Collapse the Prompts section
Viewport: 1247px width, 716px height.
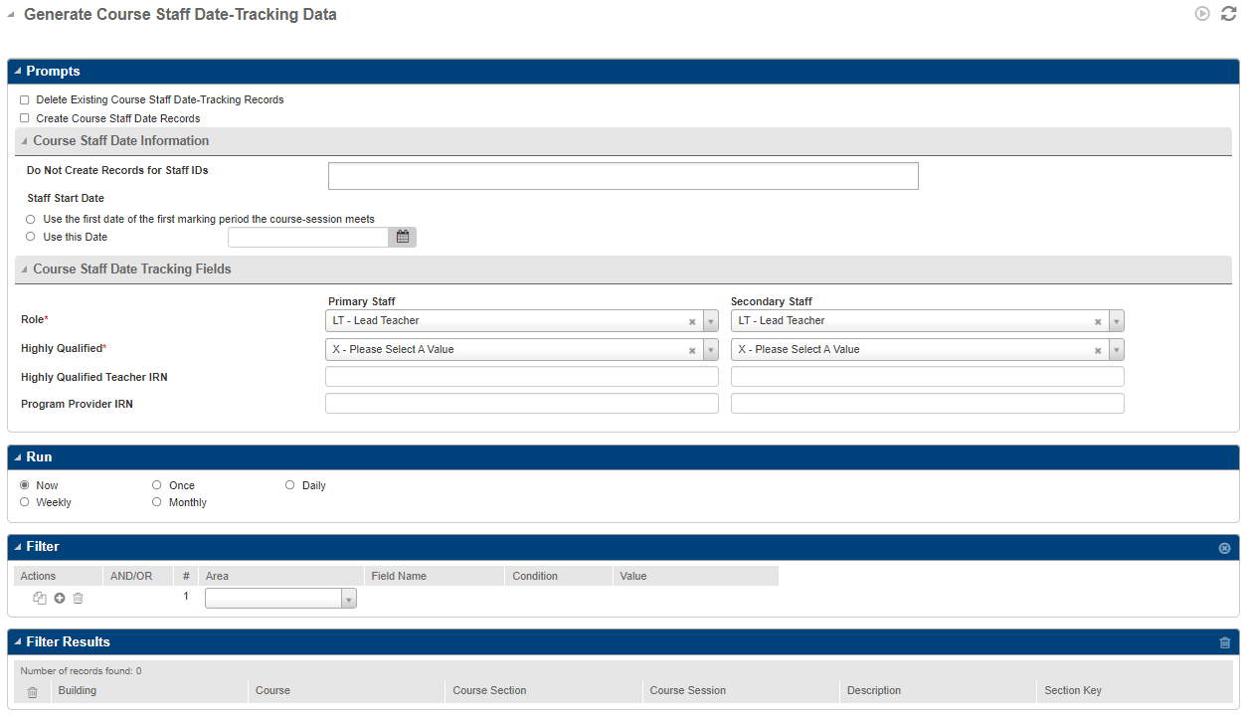[x=17, y=72]
